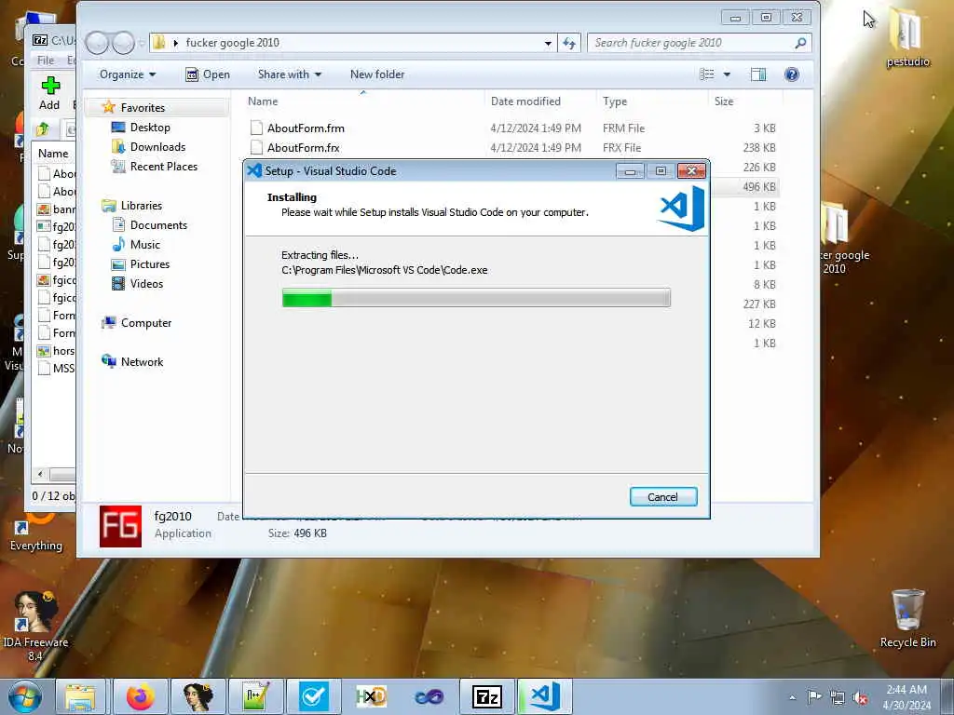This screenshot has width=954, height=715.
Task: Show hidden tray icons arrow
Action: point(793,697)
